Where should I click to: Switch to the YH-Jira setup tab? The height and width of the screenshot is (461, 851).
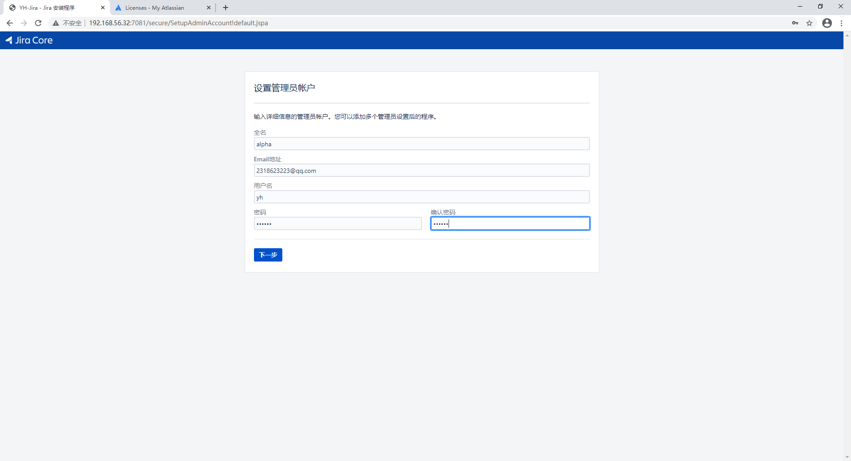[x=57, y=8]
